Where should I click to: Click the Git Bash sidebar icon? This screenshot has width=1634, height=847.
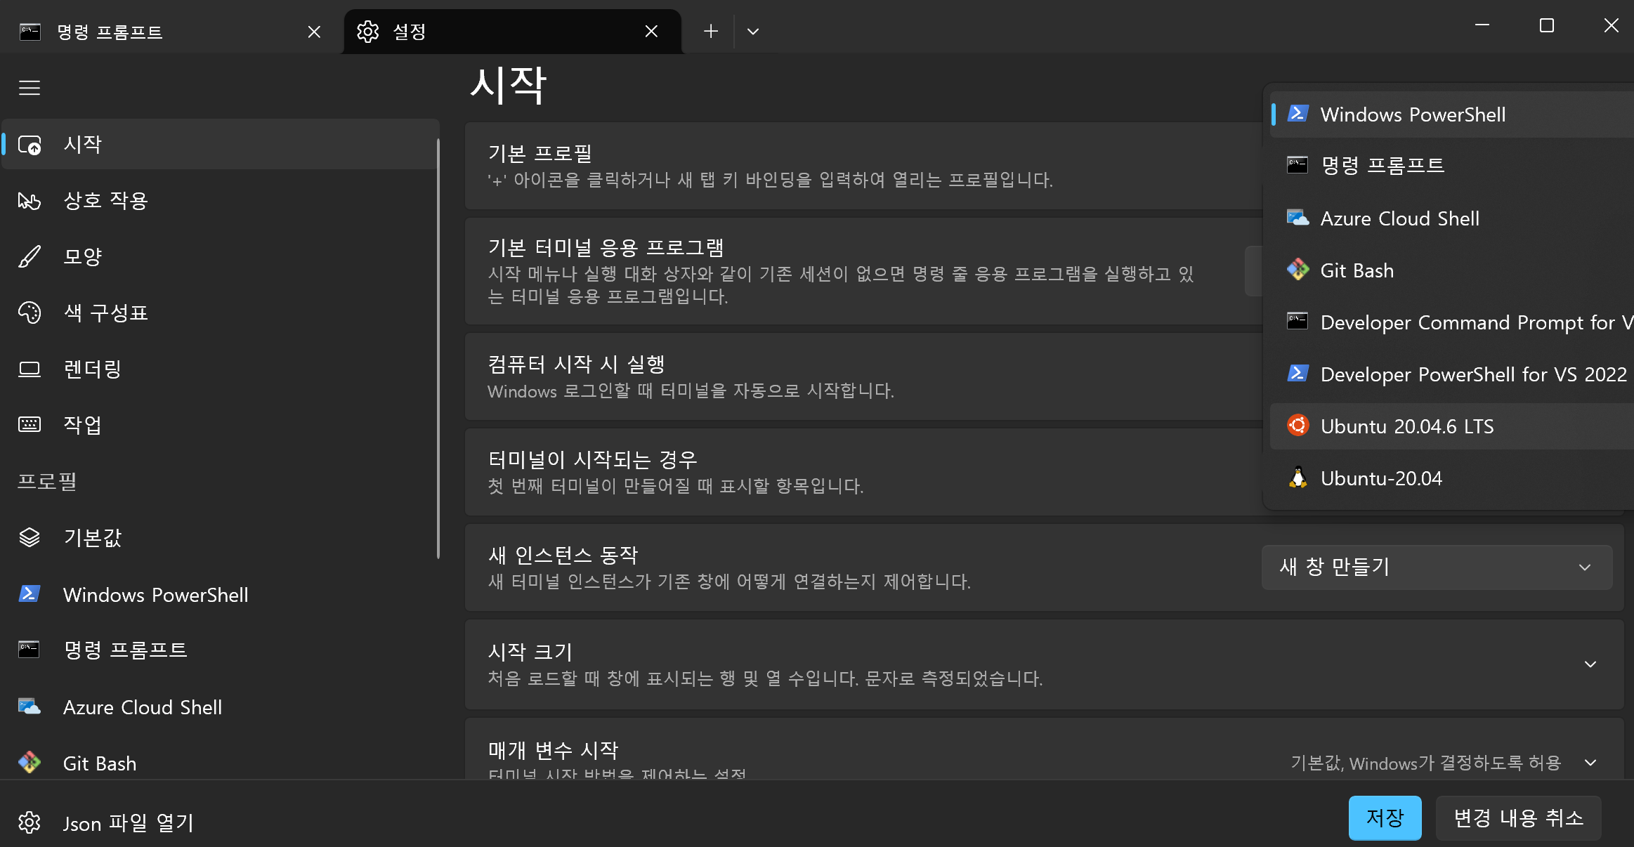click(30, 763)
